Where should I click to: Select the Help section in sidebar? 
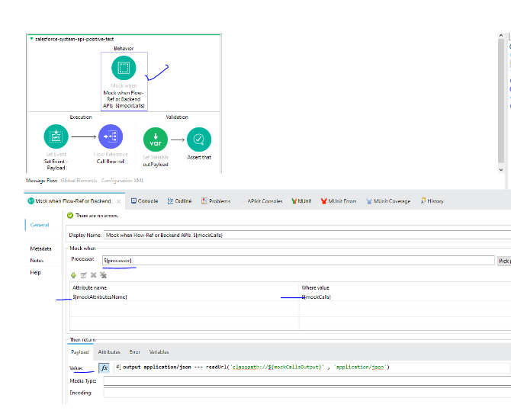point(35,272)
